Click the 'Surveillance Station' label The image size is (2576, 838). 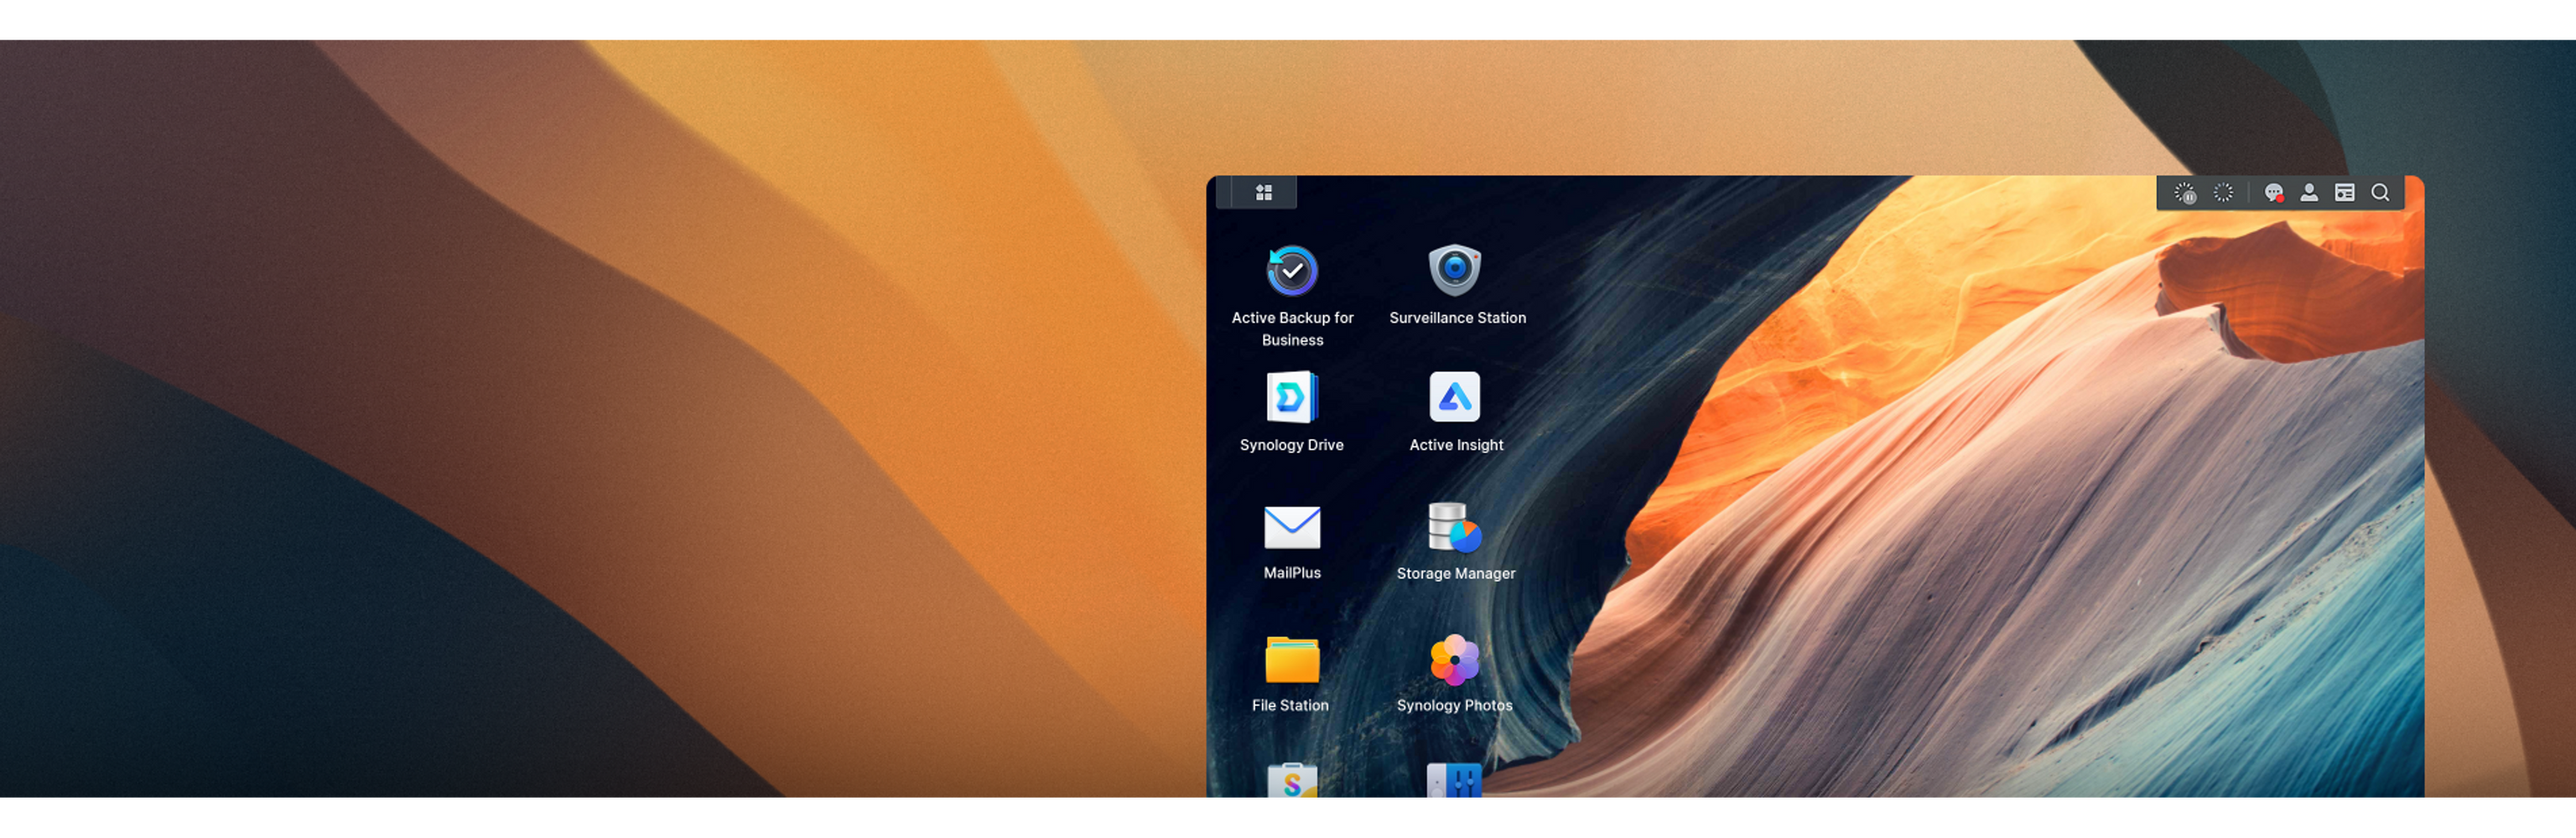[x=1457, y=318]
